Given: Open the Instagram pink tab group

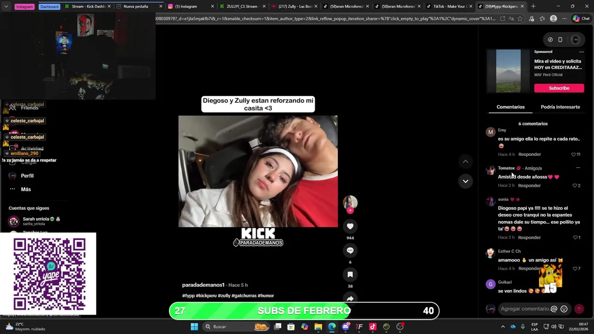Looking at the screenshot, I should [x=24, y=6].
